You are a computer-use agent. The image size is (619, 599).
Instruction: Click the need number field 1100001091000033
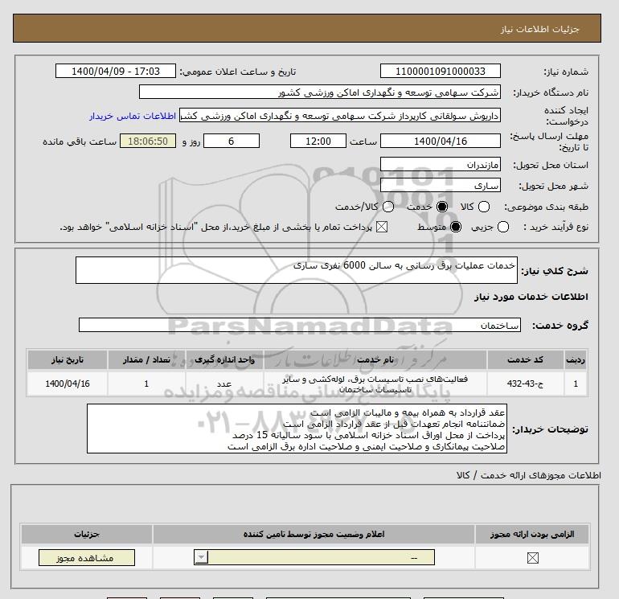point(441,71)
